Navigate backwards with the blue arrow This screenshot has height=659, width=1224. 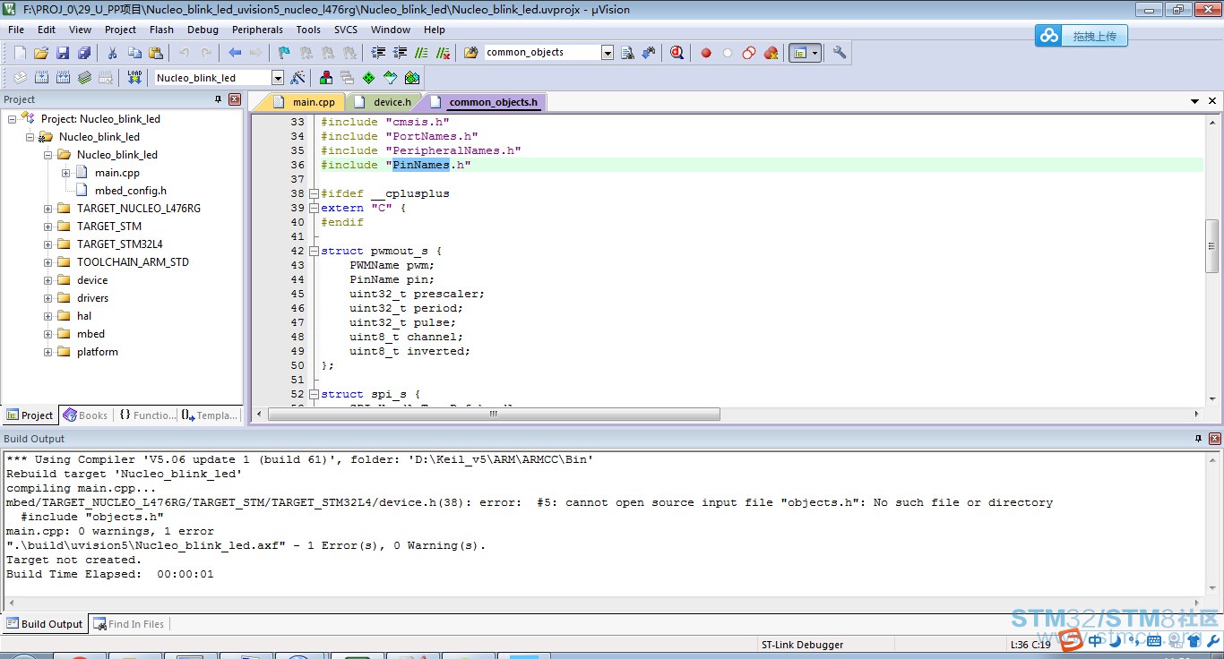pos(235,53)
